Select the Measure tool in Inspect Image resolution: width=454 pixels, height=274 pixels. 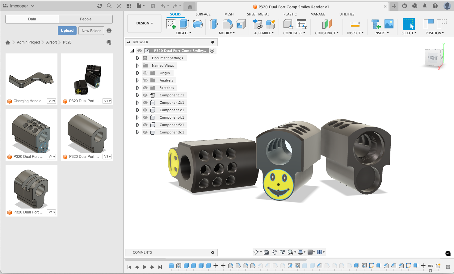(x=355, y=24)
